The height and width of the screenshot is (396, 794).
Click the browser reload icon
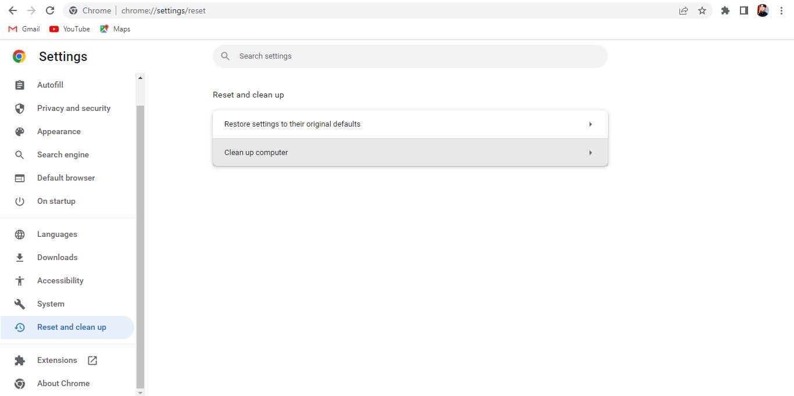pos(50,10)
